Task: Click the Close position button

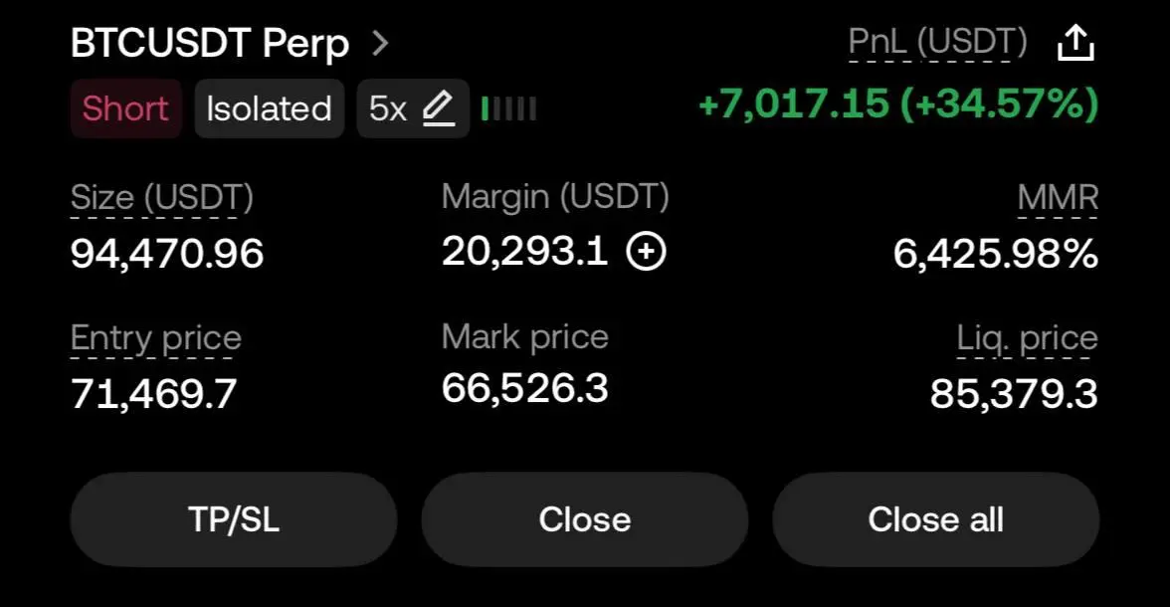Action: pos(585,519)
